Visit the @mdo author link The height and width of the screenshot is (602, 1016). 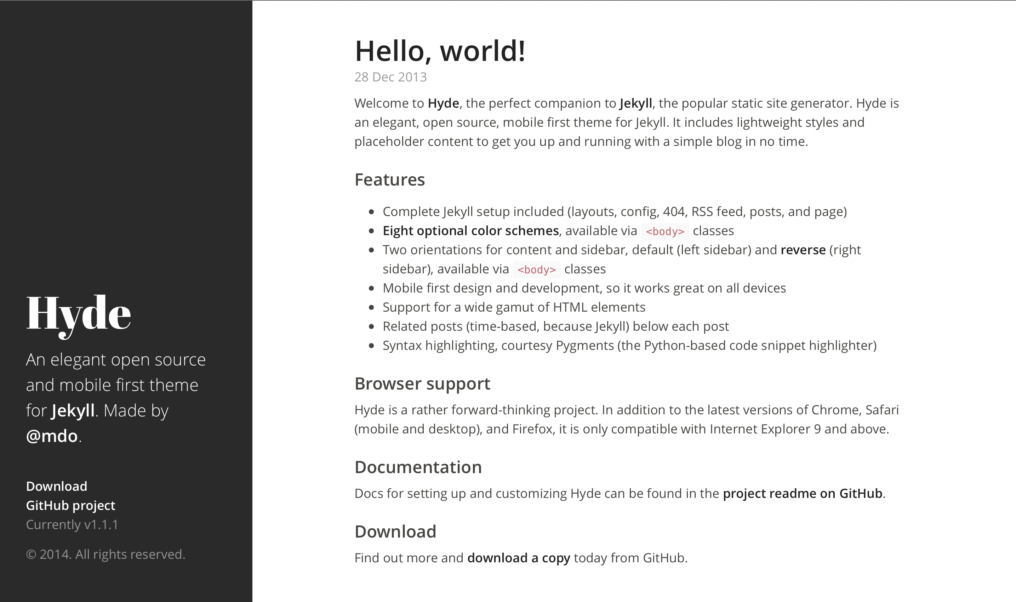[52, 436]
